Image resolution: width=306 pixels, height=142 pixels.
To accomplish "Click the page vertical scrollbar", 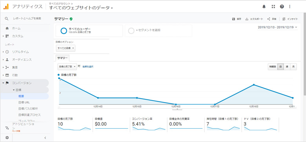I will [305, 54].
